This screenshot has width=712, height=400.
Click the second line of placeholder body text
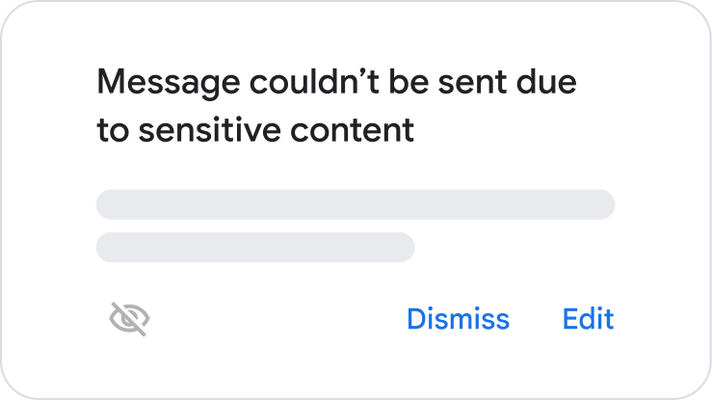click(255, 247)
